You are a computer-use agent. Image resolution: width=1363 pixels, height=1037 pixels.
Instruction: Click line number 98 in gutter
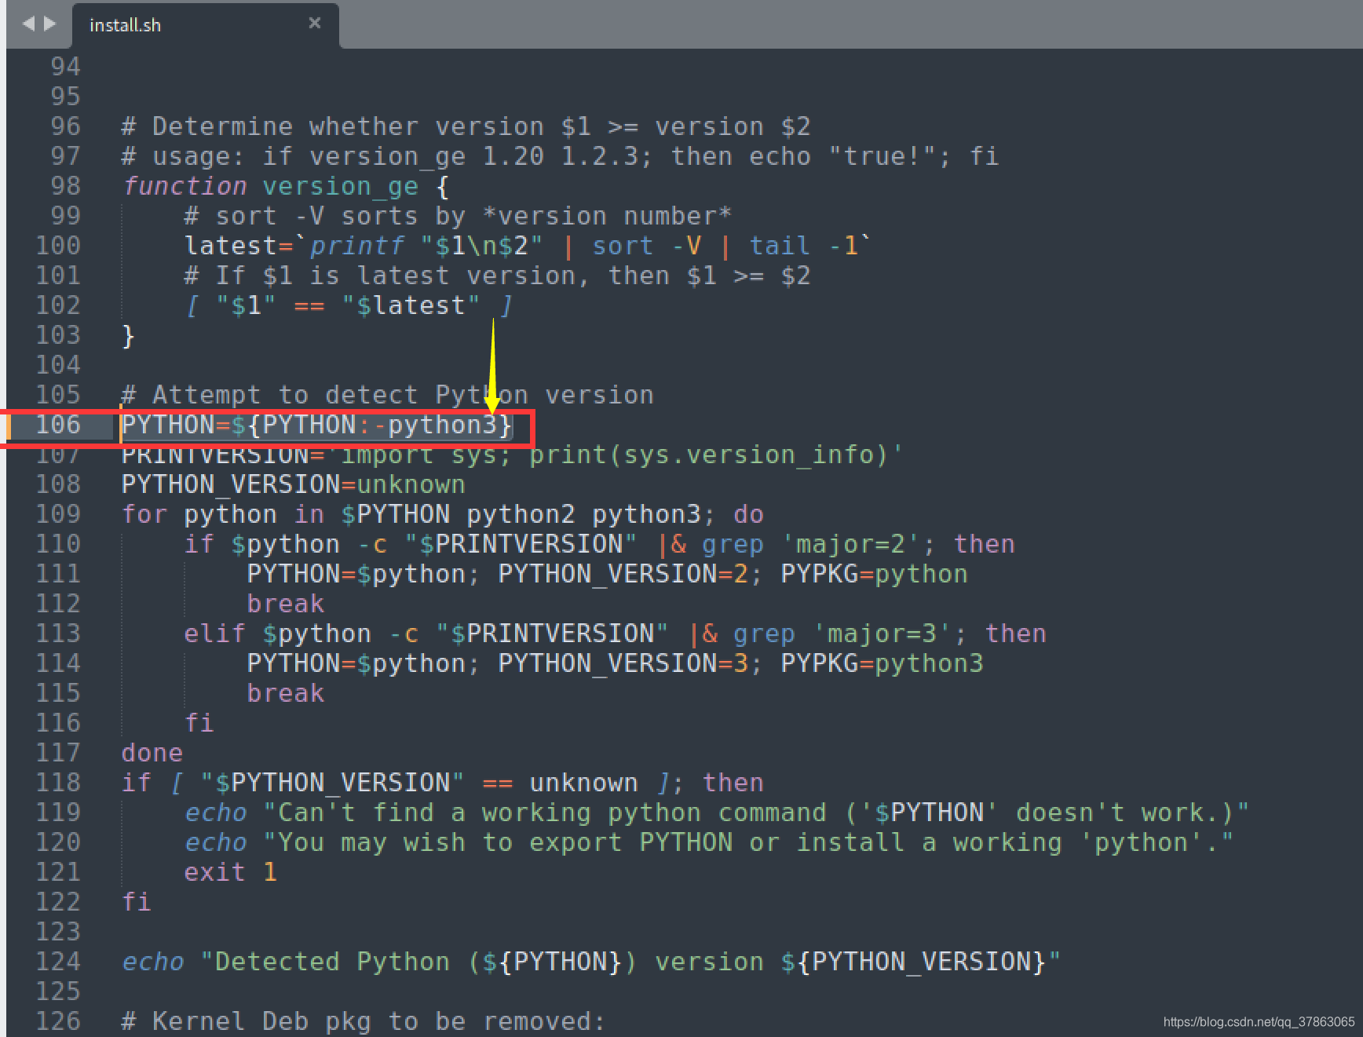65,186
